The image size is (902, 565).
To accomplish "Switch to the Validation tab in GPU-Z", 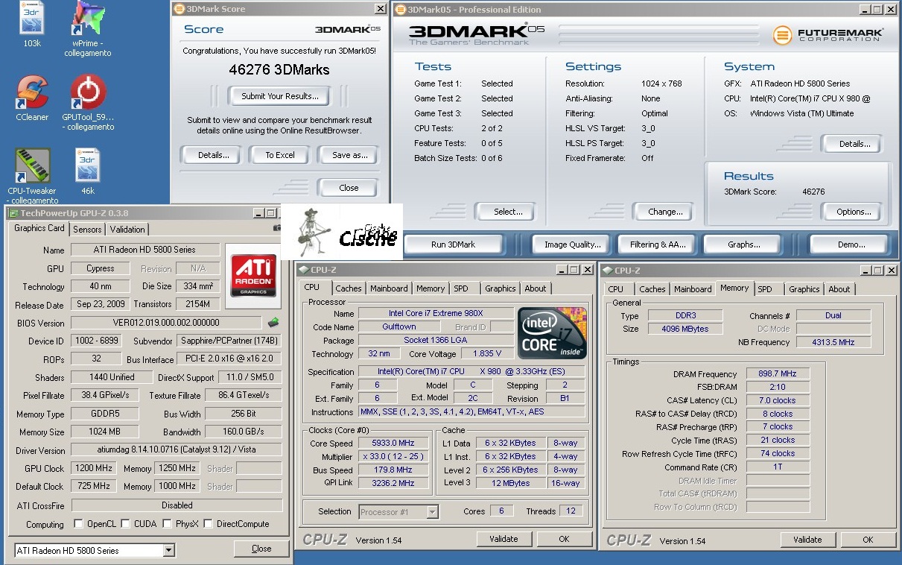I will click(127, 230).
